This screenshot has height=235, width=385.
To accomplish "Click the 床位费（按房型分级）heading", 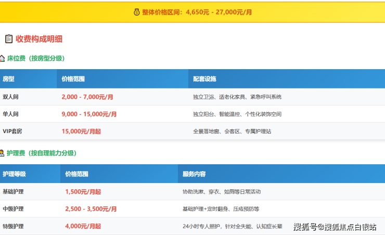I will click(36, 59).
